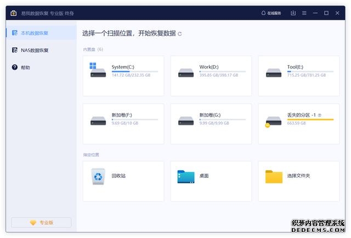Click the 663.59 GB size text
The height and width of the screenshot is (238, 351).
pyautogui.click(x=296, y=123)
